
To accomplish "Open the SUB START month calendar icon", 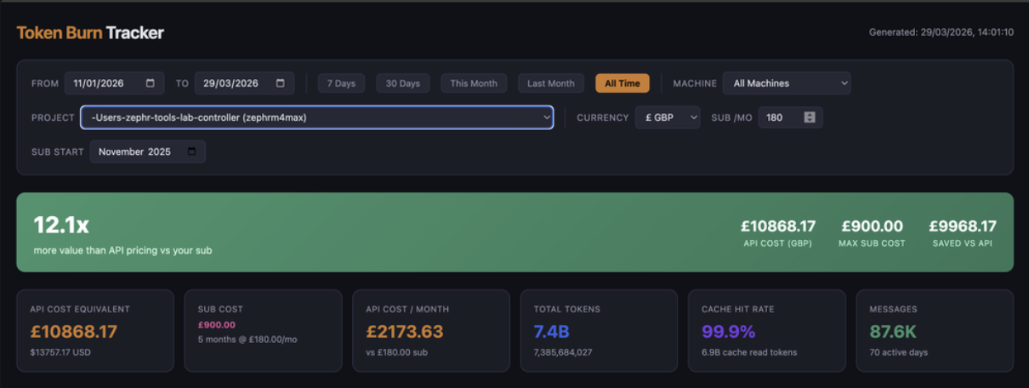I will [192, 151].
